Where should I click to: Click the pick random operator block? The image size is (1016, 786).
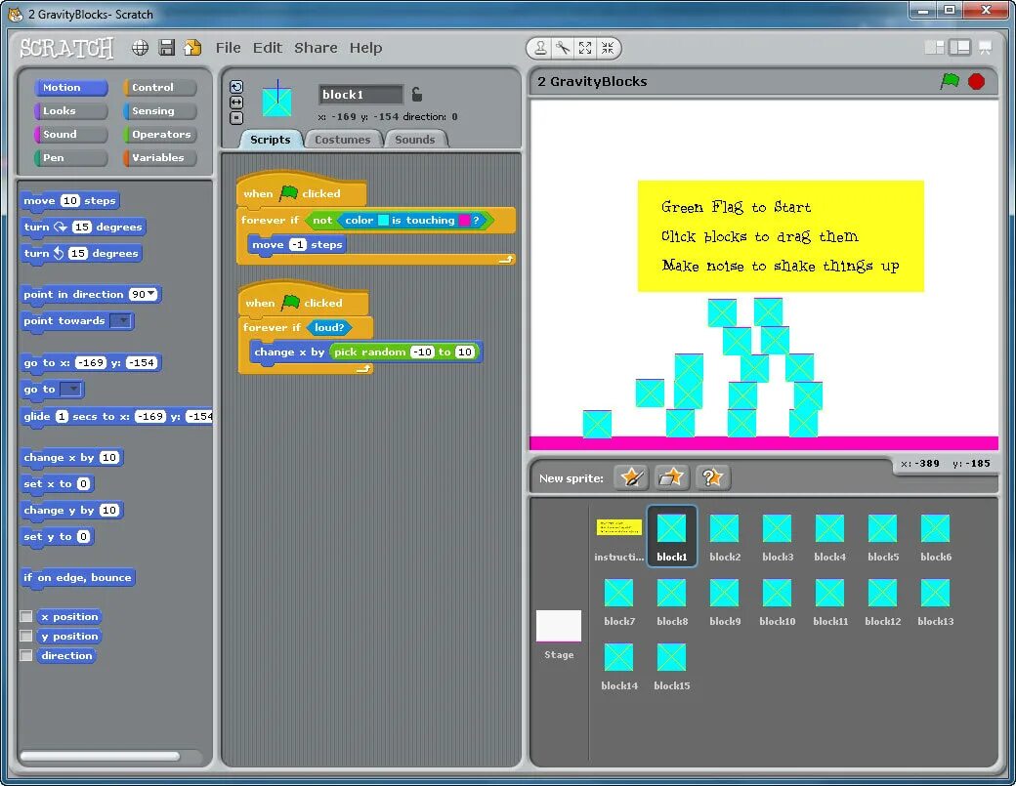(404, 352)
